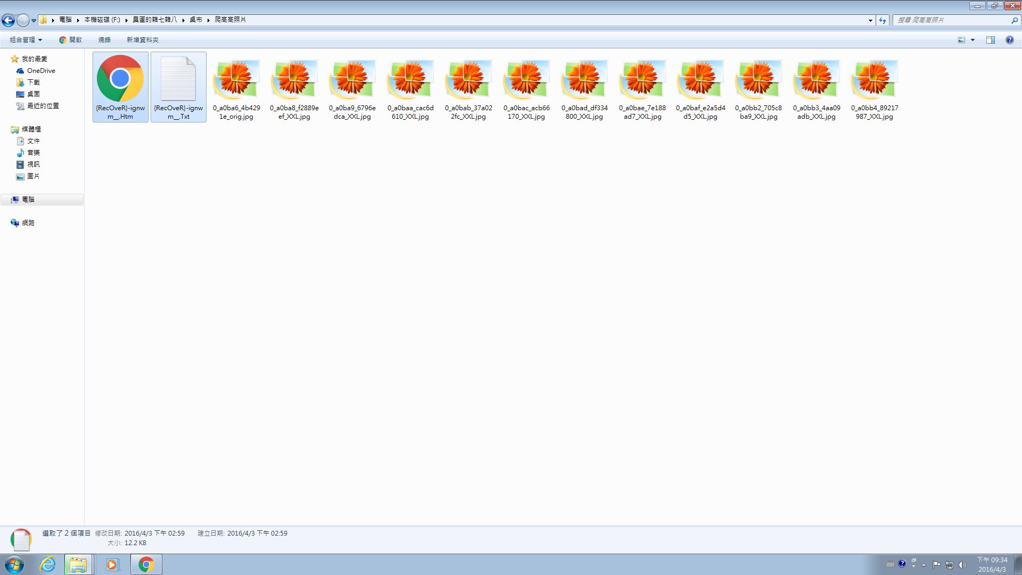Toggle the preview pane icon
The image size is (1022, 575).
pos(990,40)
